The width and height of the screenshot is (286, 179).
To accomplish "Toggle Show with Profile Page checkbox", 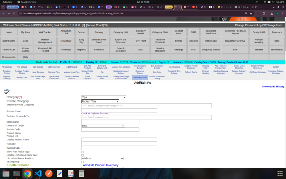I will point(82,152).
